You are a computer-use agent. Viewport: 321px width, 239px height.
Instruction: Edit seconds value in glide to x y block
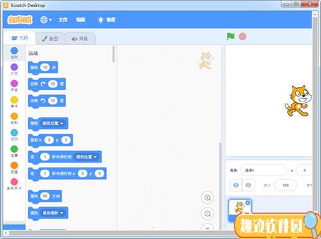click(45, 173)
